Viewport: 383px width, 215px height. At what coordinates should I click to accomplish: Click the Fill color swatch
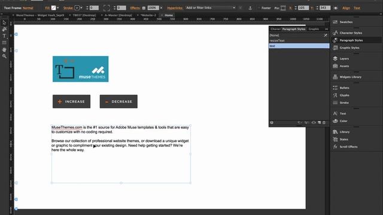click(53, 8)
